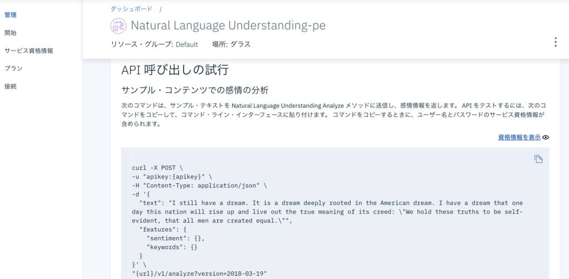Click the "I still have a dream" text line
This screenshot has width=569, height=279.
[x=327, y=212]
